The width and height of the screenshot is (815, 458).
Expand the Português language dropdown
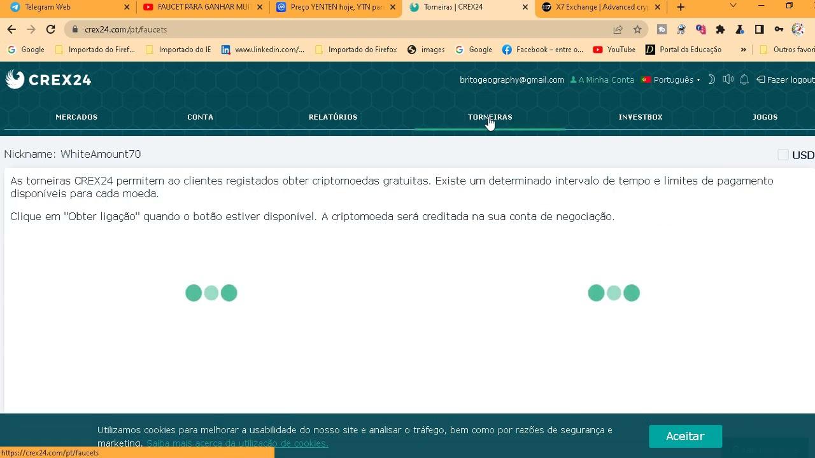point(673,80)
